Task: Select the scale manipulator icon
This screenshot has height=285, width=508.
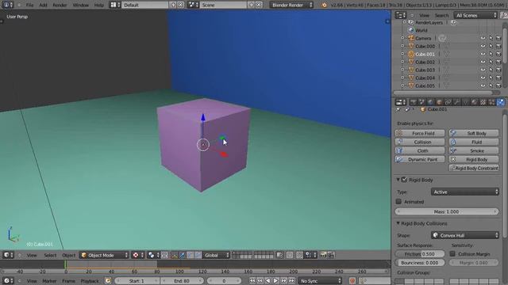Action: pyautogui.click(x=198, y=255)
